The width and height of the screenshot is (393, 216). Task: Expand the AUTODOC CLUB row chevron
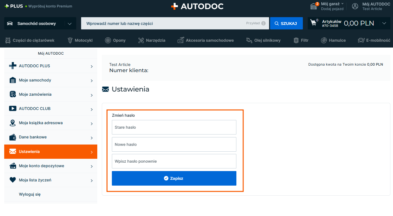tap(92, 109)
